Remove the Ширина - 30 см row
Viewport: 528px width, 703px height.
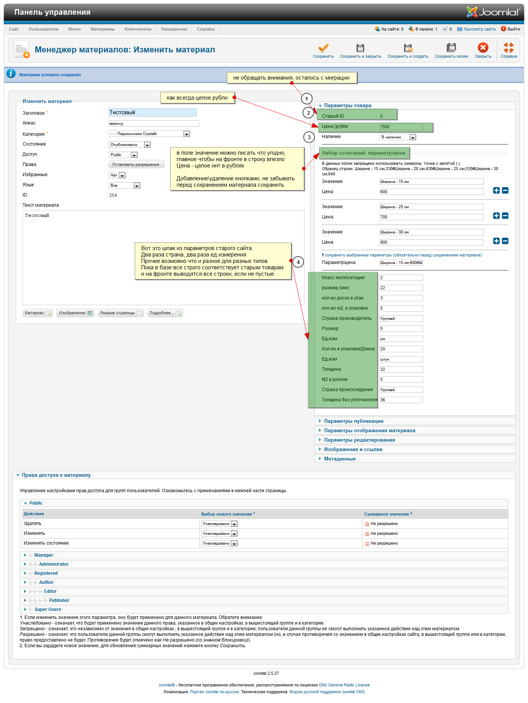click(505, 241)
